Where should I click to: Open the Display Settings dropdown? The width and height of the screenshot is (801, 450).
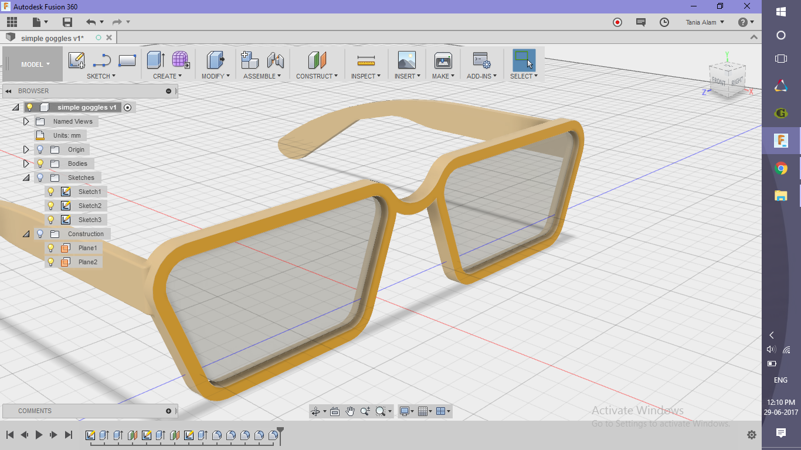pyautogui.click(x=406, y=411)
